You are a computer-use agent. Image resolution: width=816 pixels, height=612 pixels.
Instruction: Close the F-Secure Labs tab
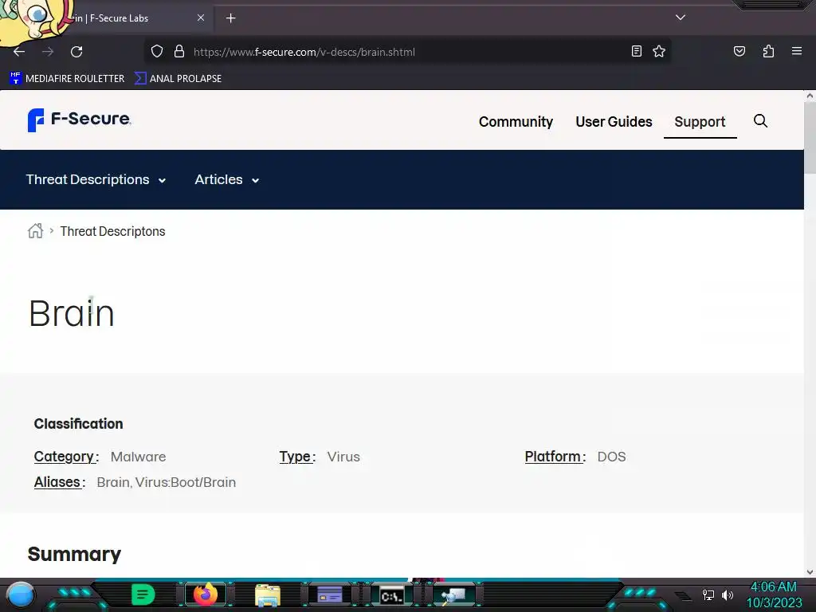[x=200, y=18]
